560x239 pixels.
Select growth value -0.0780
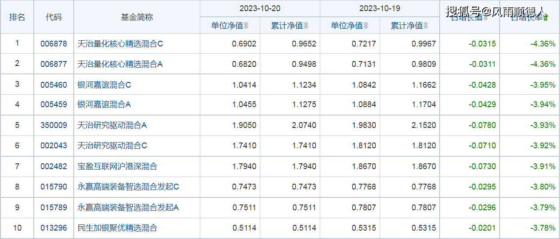point(482,125)
